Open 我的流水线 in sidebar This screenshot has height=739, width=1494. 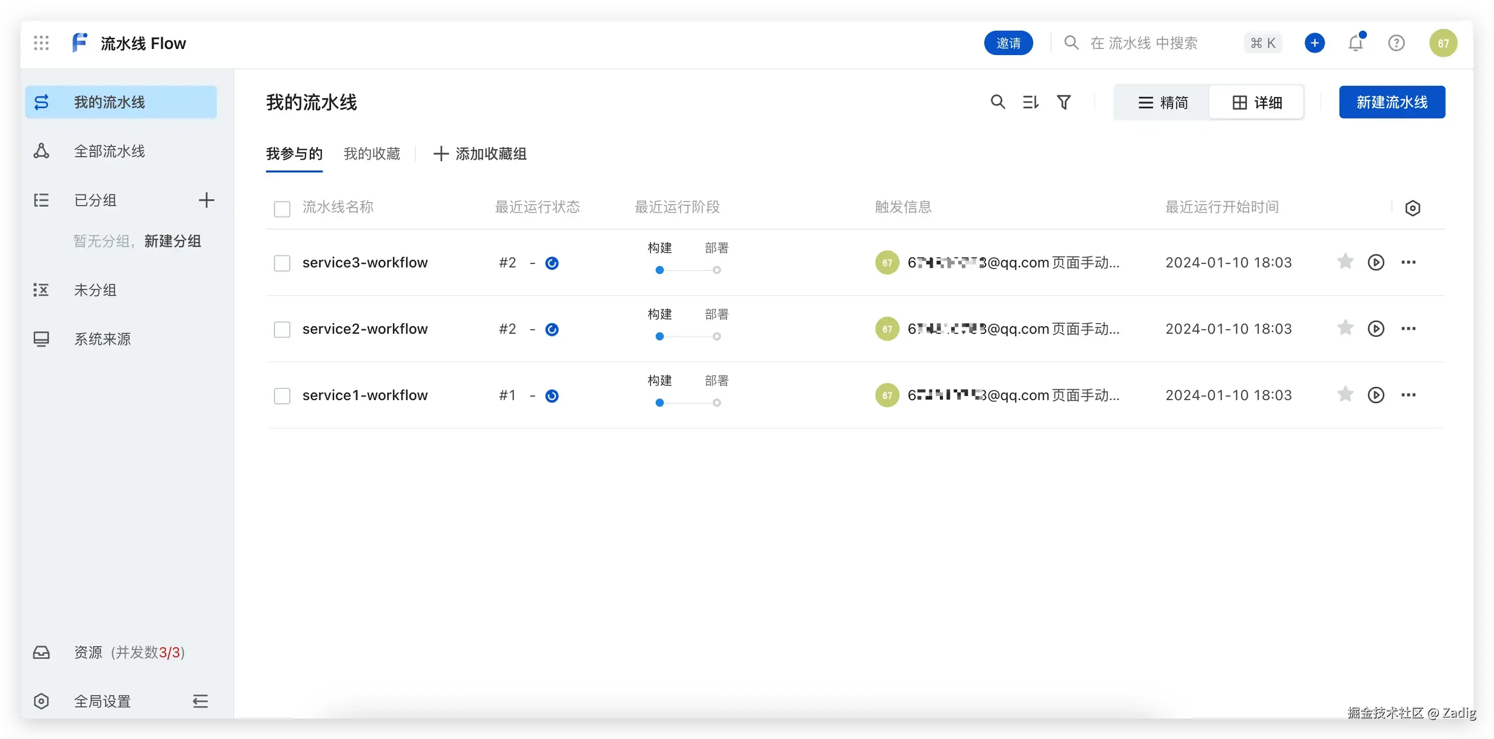(120, 102)
